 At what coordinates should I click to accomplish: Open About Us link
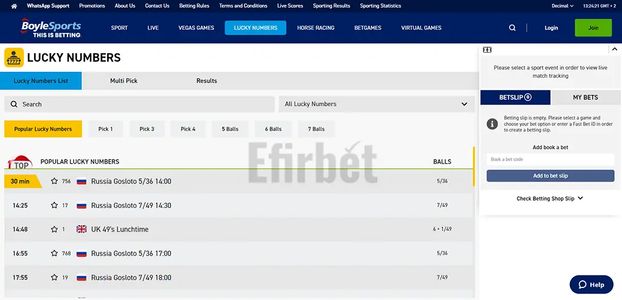point(125,6)
